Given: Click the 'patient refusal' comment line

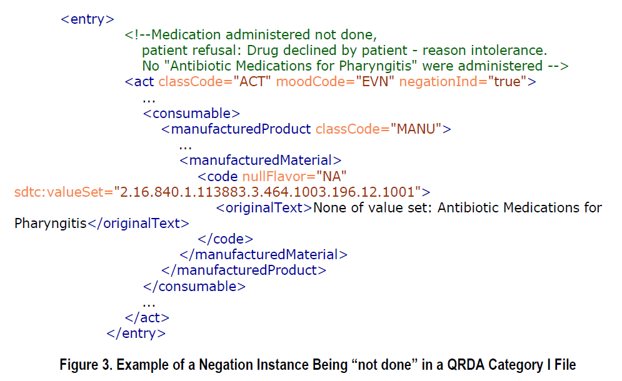Looking at the screenshot, I should point(344,51).
